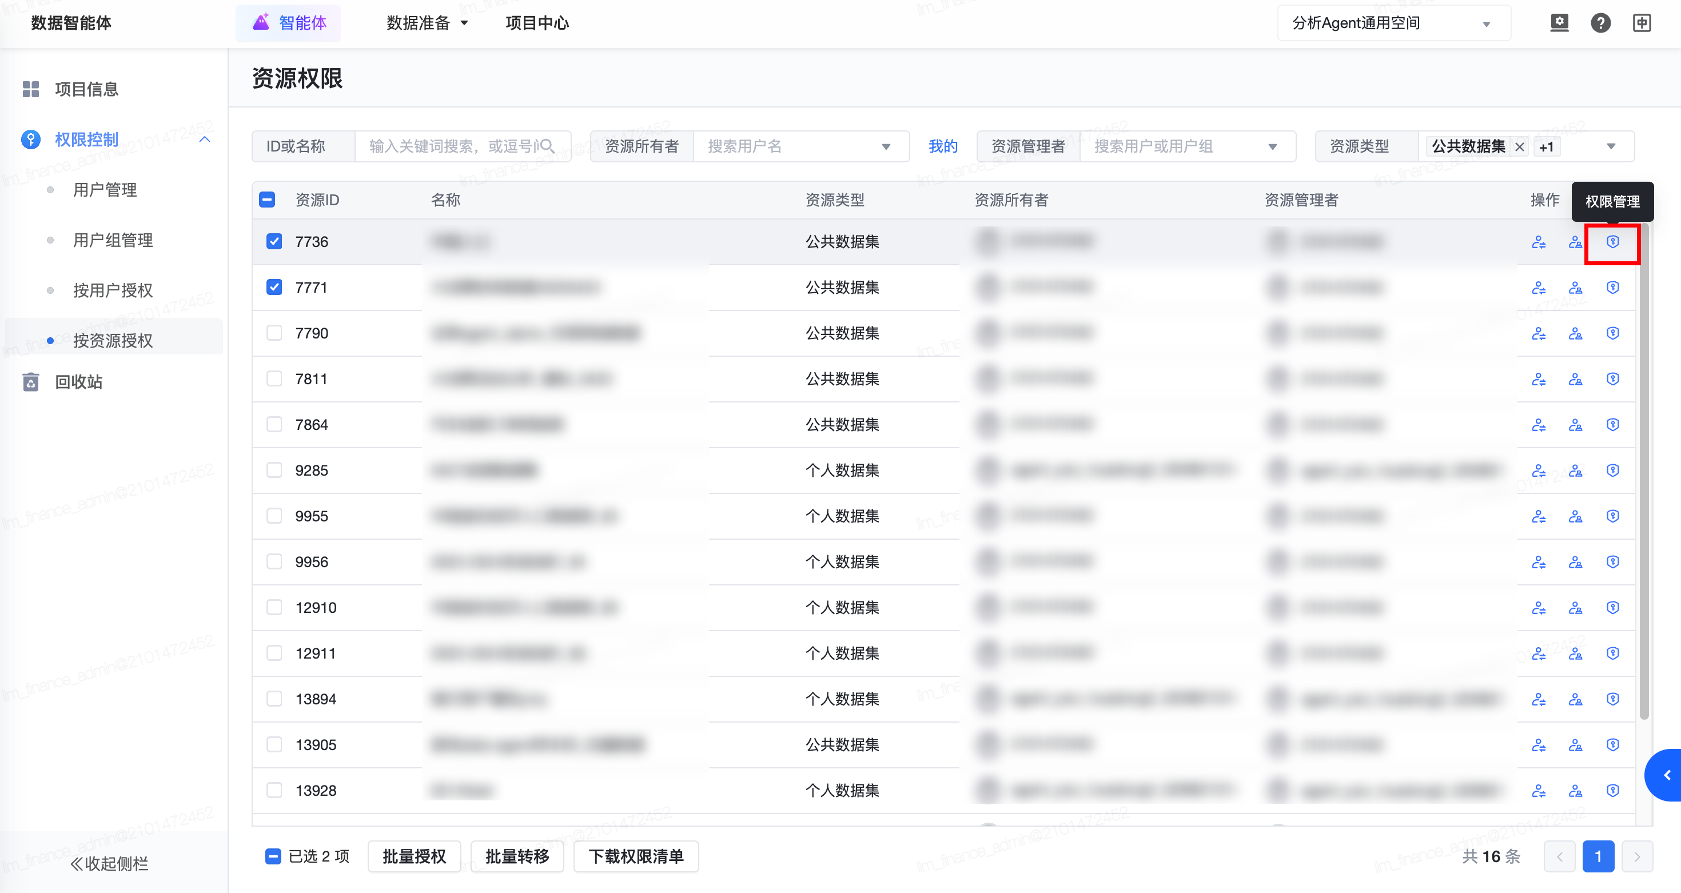The width and height of the screenshot is (1681, 893).
Task: Click the help question mark icon
Action: click(x=1600, y=23)
